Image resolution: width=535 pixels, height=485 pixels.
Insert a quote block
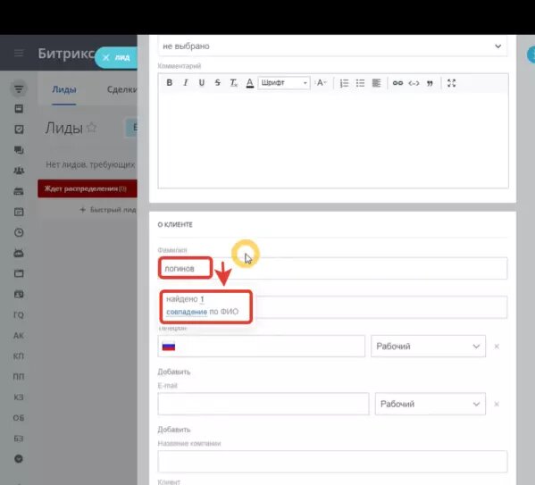[430, 83]
